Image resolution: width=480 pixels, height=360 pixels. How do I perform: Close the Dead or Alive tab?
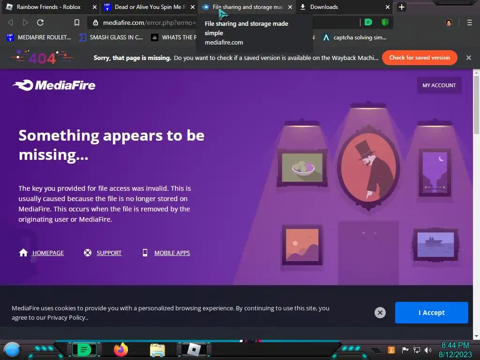pyautogui.click(x=192, y=7)
